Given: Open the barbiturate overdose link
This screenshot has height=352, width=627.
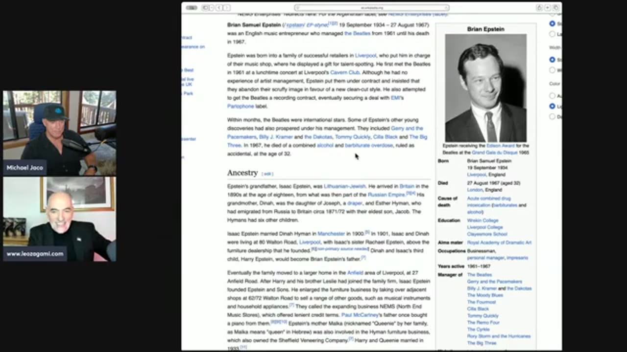Looking at the screenshot, I should (369, 145).
